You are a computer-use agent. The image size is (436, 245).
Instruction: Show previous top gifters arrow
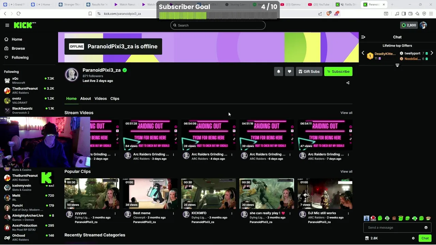point(363,53)
